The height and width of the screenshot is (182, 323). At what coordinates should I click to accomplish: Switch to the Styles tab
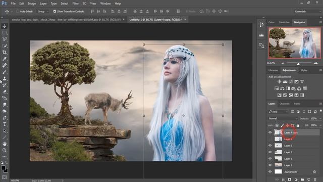click(304, 70)
